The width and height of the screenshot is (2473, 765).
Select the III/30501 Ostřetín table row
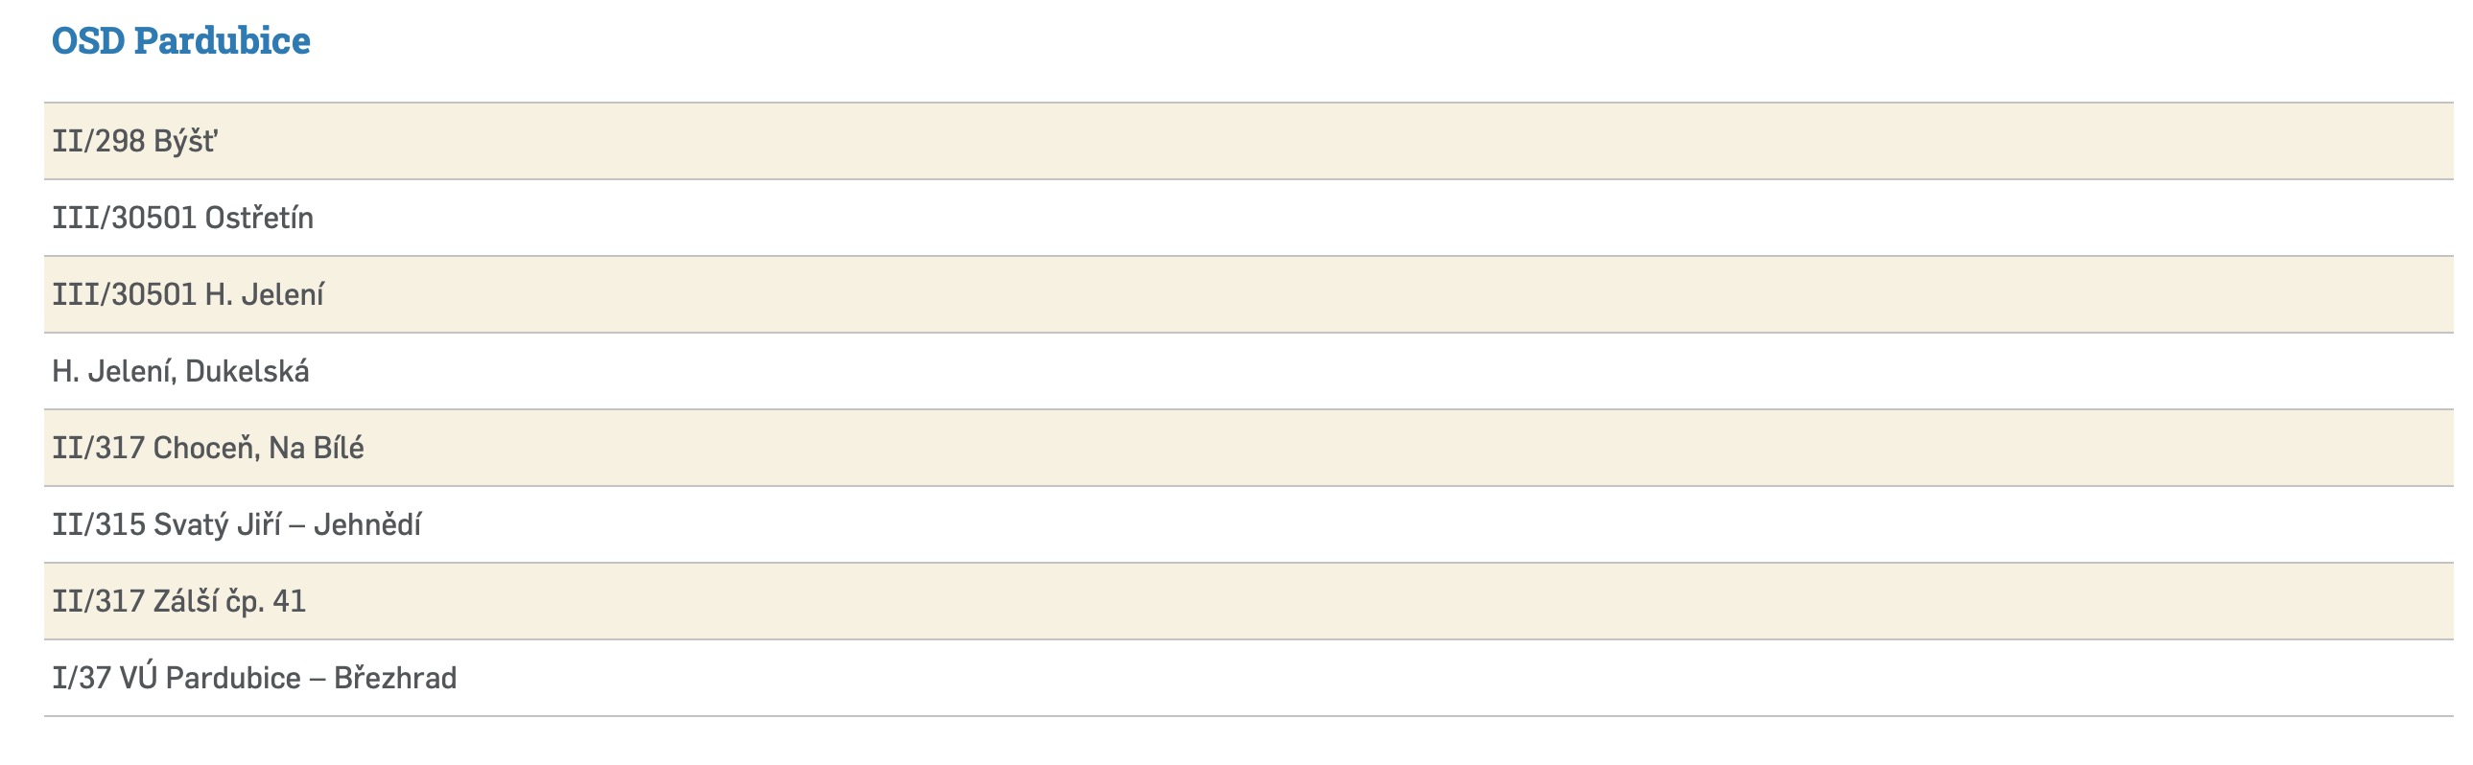[x=1248, y=218]
